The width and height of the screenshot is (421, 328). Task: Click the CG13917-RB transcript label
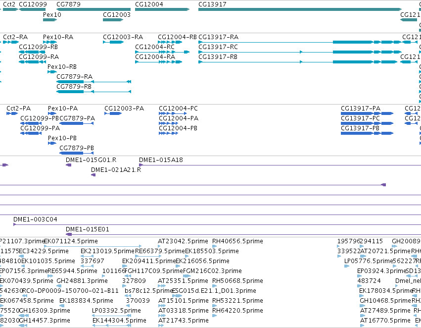(218, 56)
